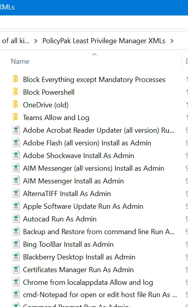Select Chrome from localappdata Allow and log
The height and width of the screenshot is (307, 188).
click(x=88, y=282)
